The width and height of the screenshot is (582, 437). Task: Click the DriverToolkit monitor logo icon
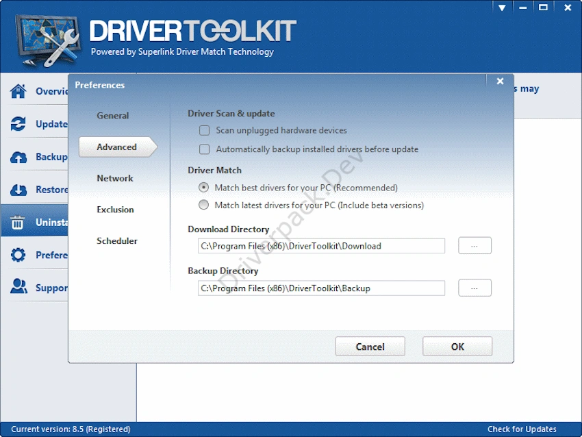point(48,40)
